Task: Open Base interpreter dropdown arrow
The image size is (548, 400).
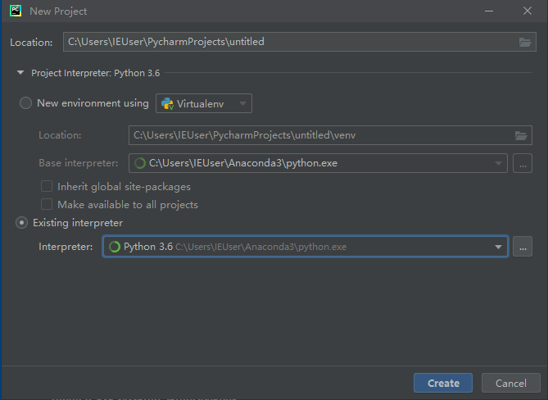Action: 498,163
